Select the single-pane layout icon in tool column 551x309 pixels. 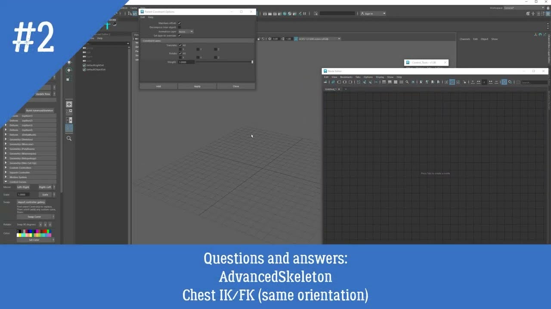coord(69,104)
